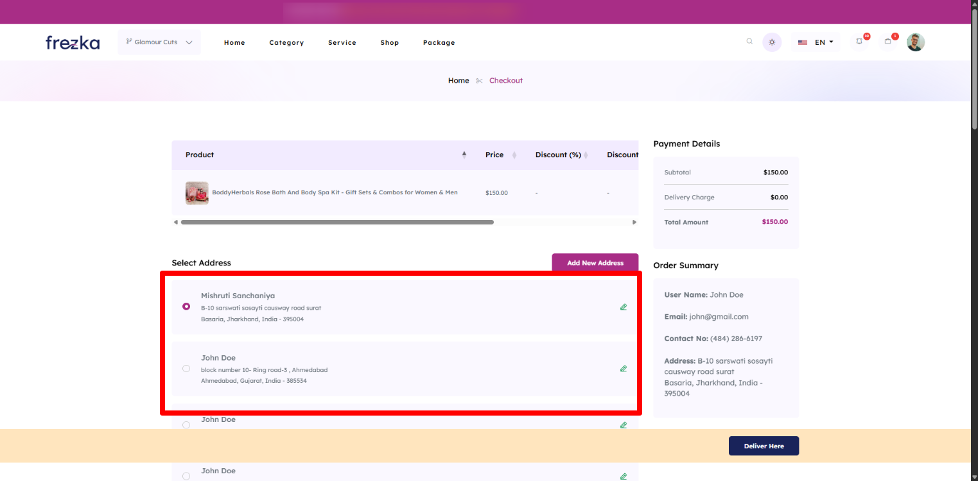This screenshot has height=481, width=978.
Task: Click the product table horizontal scrollbar
Action: coord(337,223)
